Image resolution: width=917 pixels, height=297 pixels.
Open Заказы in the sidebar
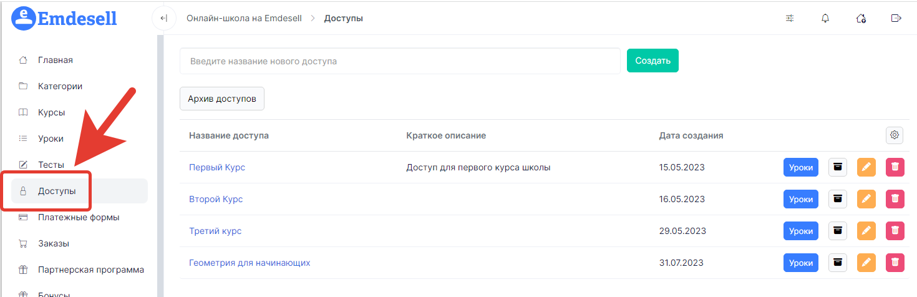tap(53, 243)
